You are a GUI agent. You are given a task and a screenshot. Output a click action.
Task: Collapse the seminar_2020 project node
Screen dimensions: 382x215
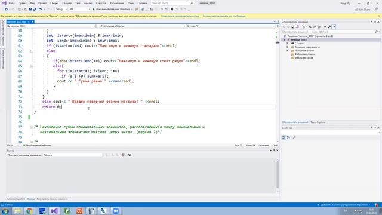[x=284, y=40]
